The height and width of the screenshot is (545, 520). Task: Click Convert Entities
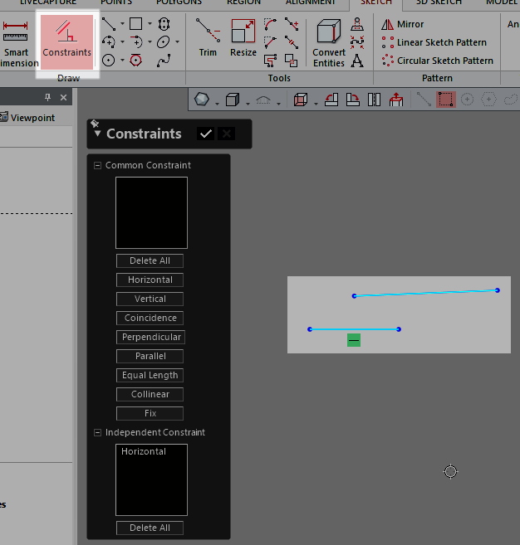coord(329,43)
